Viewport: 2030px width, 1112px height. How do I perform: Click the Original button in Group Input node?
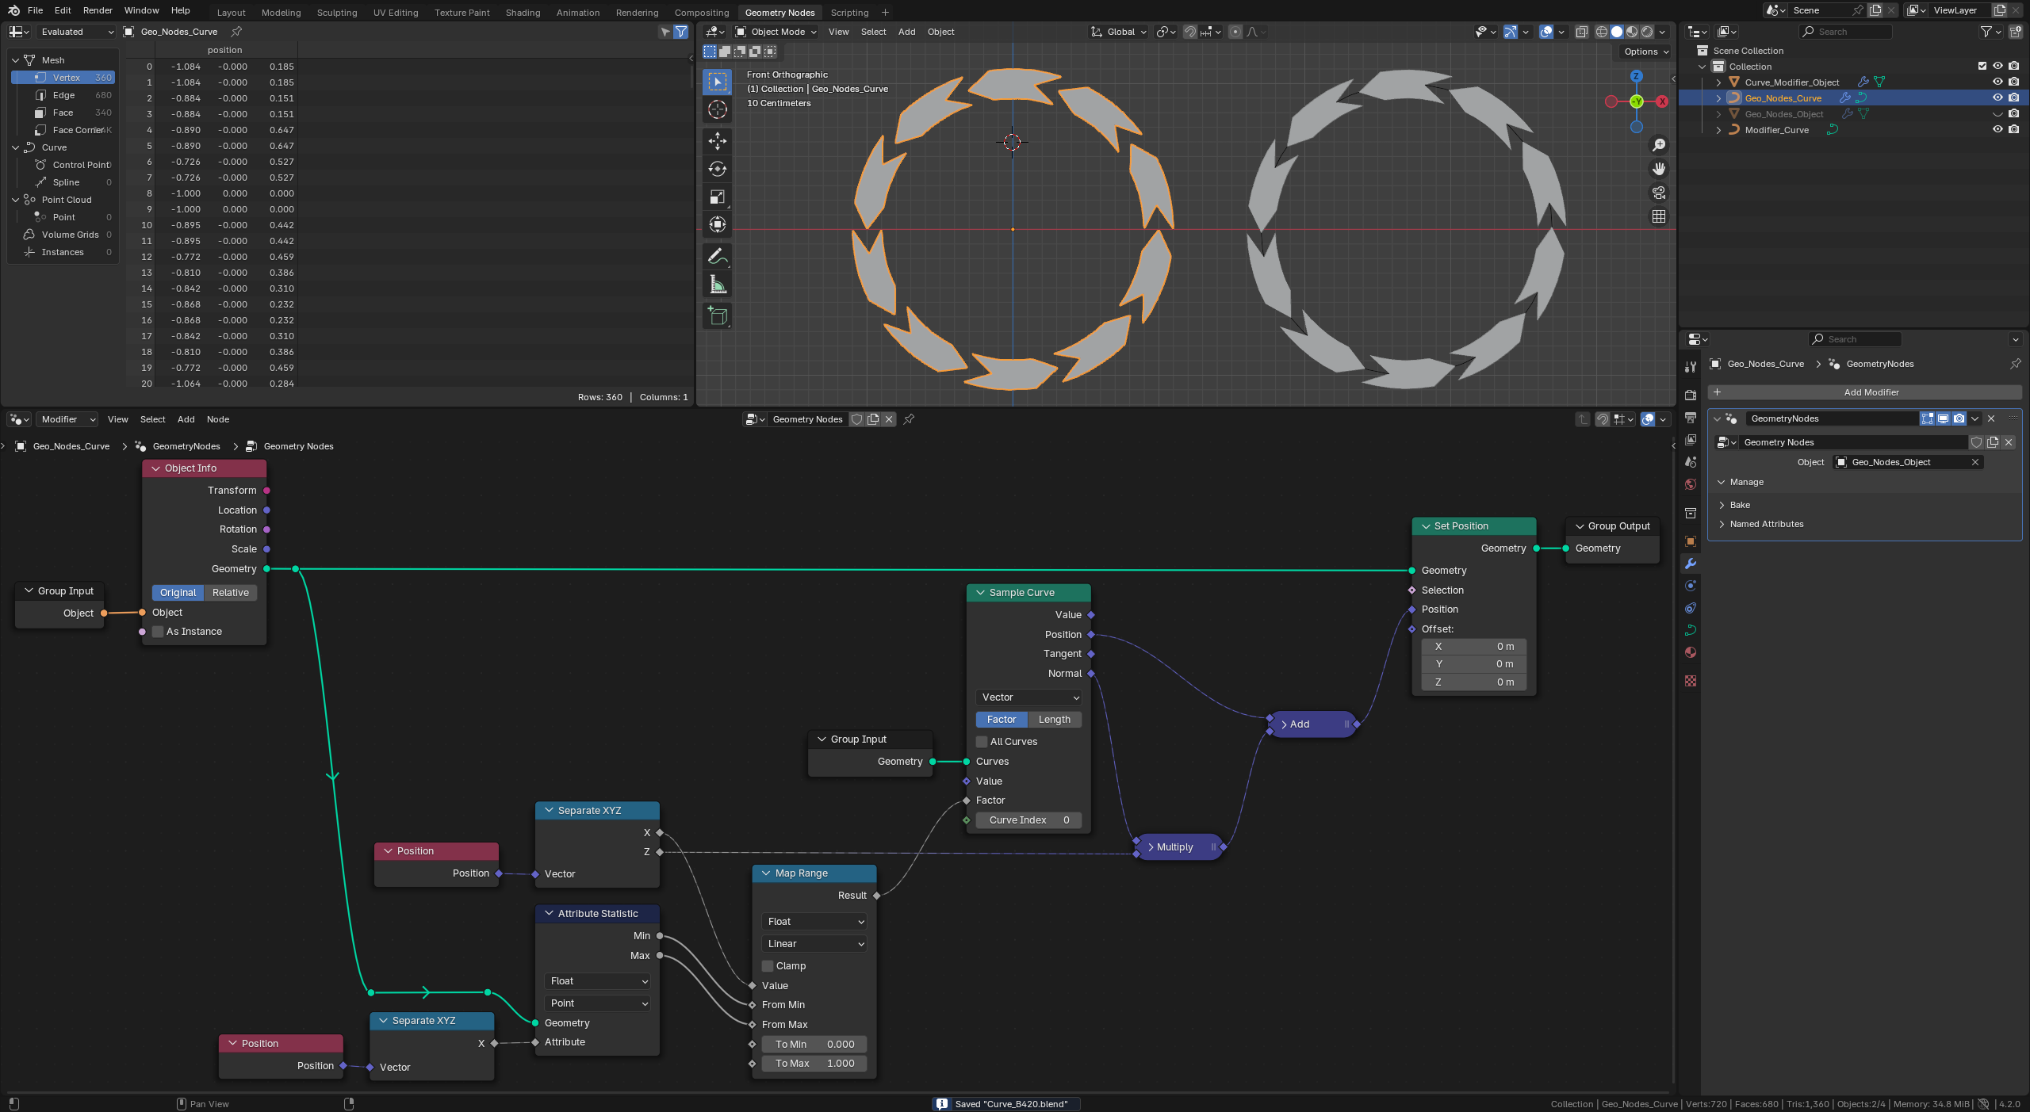coord(177,591)
